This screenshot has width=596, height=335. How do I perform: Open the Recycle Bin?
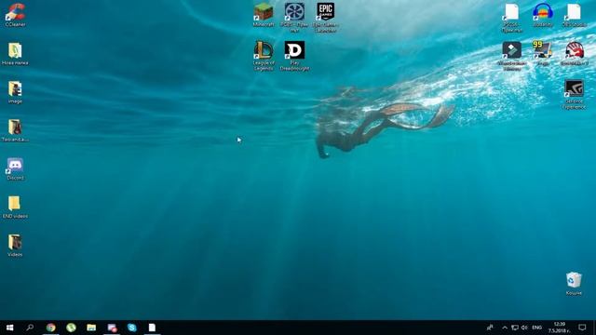point(574,283)
